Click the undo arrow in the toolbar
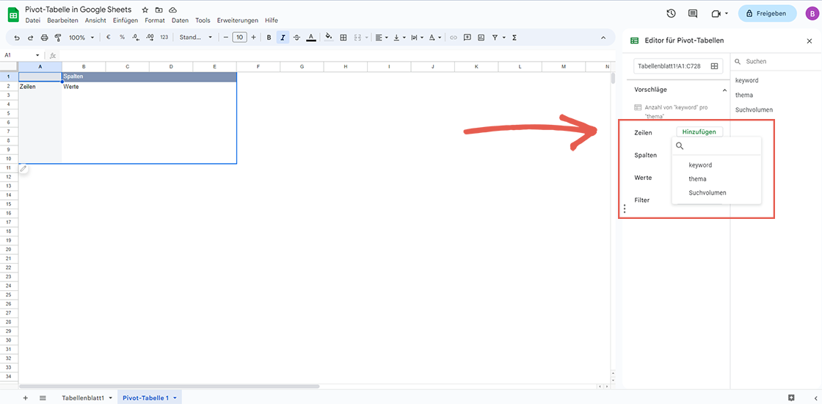 click(x=18, y=37)
